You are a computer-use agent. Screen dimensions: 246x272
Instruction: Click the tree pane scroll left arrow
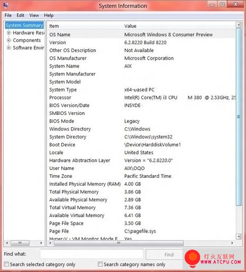pyautogui.click(x=7, y=243)
